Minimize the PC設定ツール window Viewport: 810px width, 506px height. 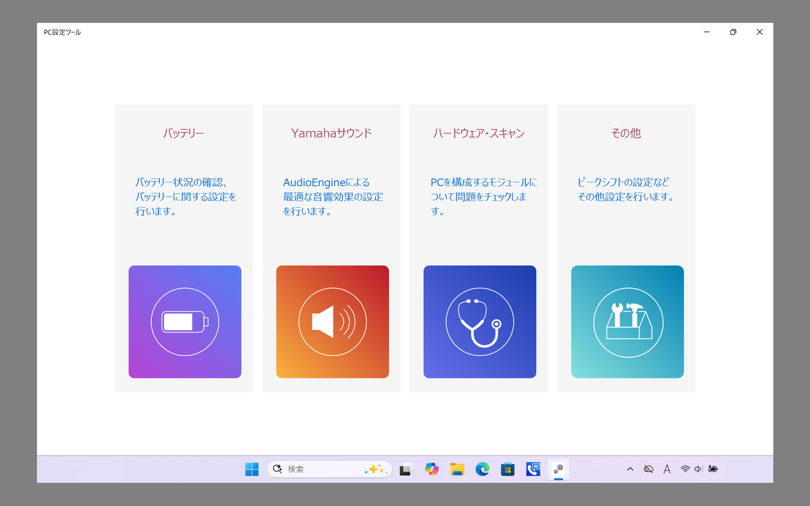[x=706, y=32]
